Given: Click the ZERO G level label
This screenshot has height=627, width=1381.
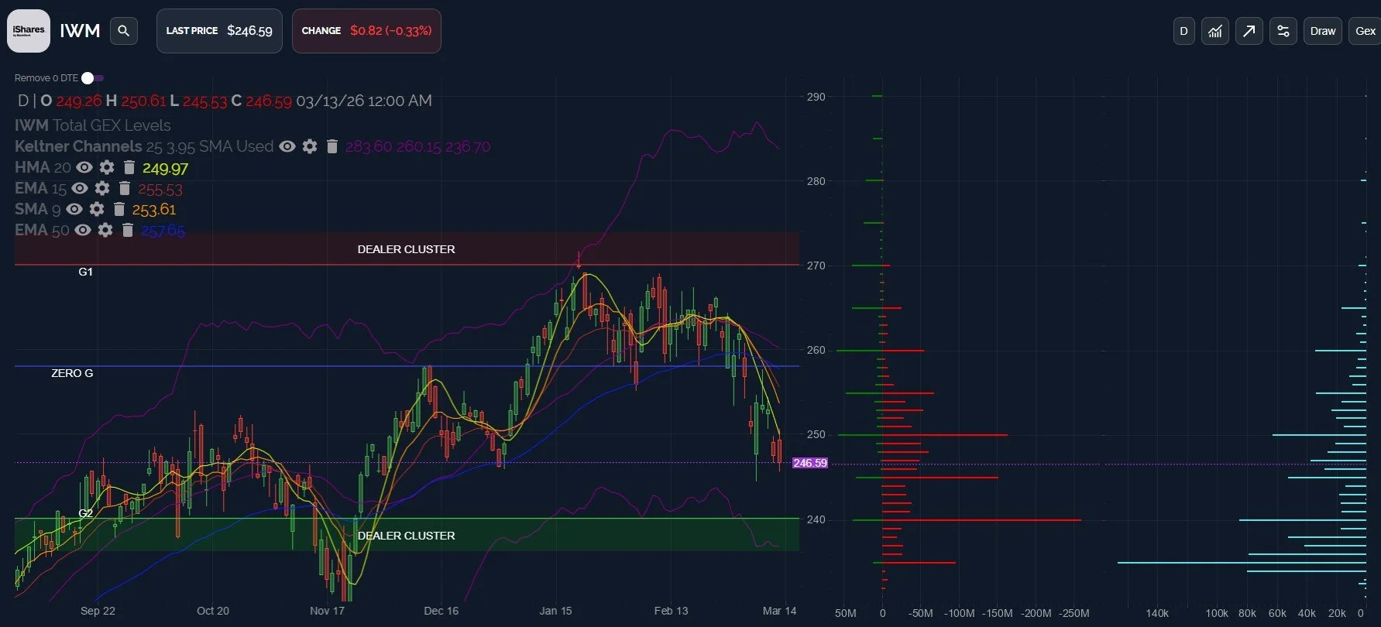Looking at the screenshot, I should point(72,373).
